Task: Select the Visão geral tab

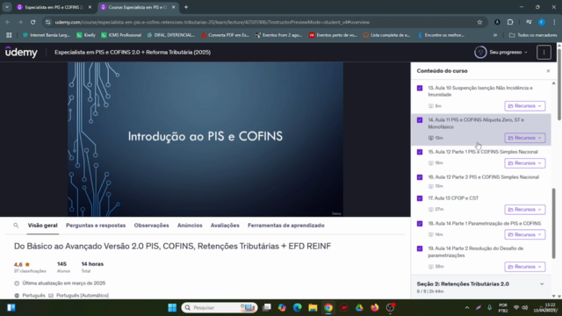Action: [x=43, y=226]
